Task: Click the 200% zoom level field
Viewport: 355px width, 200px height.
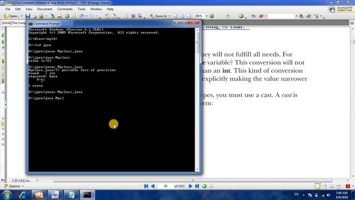Action: tap(199, 16)
